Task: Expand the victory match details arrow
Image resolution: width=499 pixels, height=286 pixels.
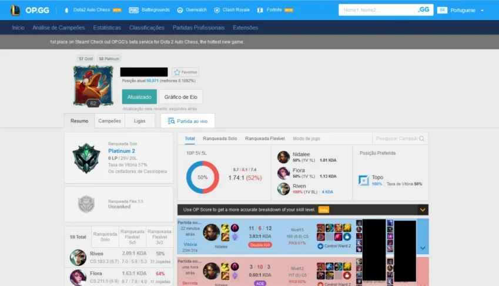Action: 423,248
